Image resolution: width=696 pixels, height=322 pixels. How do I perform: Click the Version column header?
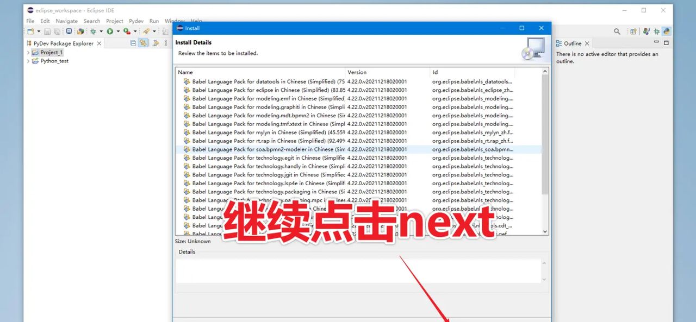357,72
